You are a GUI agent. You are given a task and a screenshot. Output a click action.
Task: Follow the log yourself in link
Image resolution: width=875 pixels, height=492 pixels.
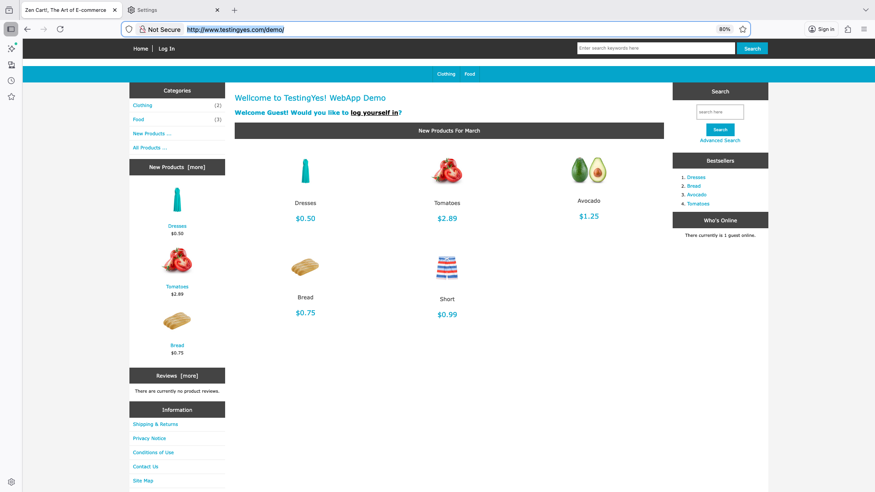[375, 113]
